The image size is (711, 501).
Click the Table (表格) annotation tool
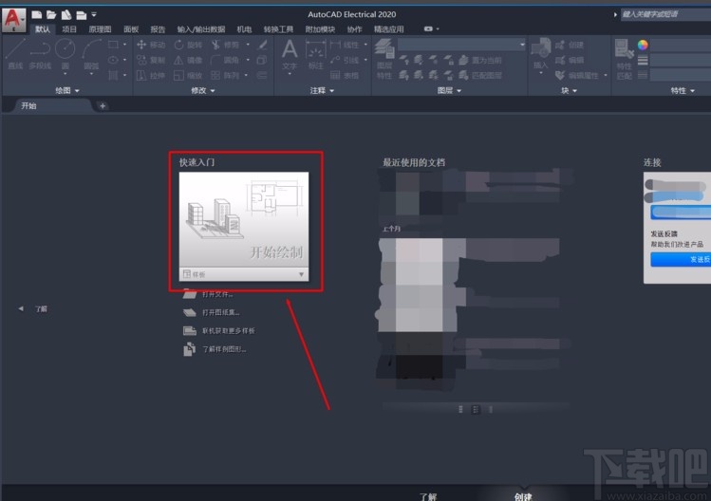[x=345, y=75]
